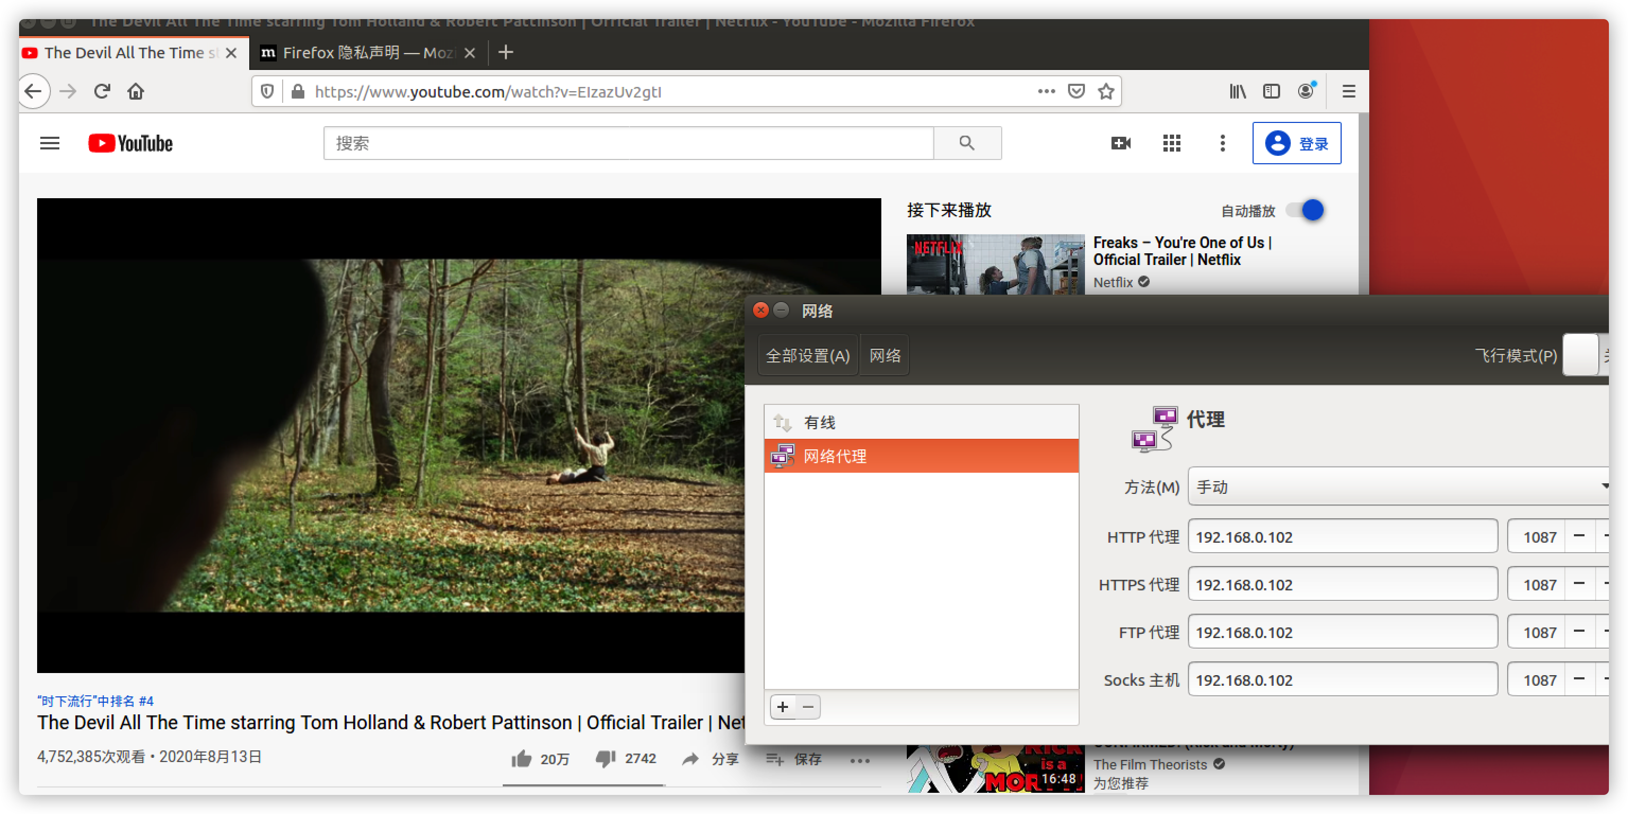Click the YouTube logo
The height and width of the screenshot is (814, 1628).
[131, 143]
